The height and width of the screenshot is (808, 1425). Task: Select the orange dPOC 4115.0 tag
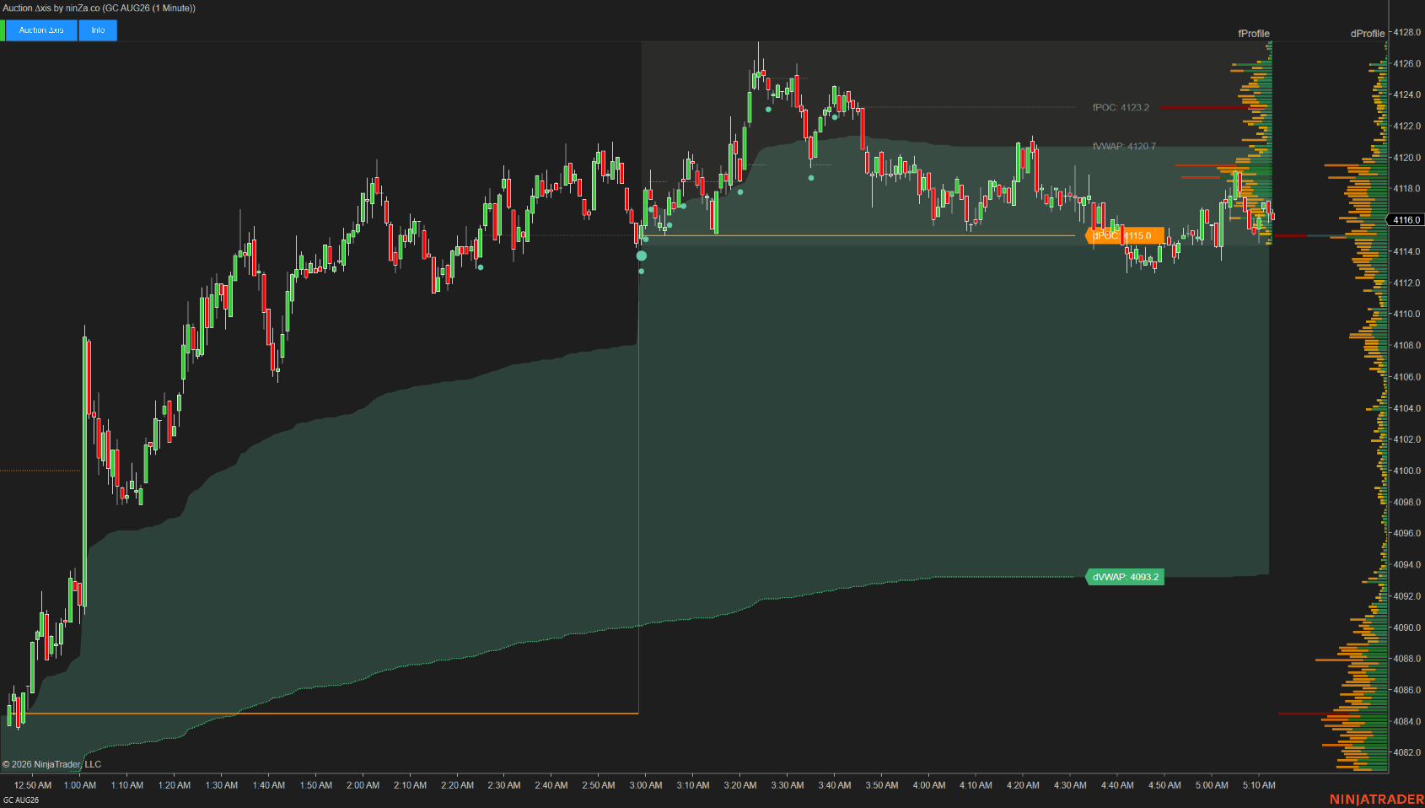(1125, 236)
